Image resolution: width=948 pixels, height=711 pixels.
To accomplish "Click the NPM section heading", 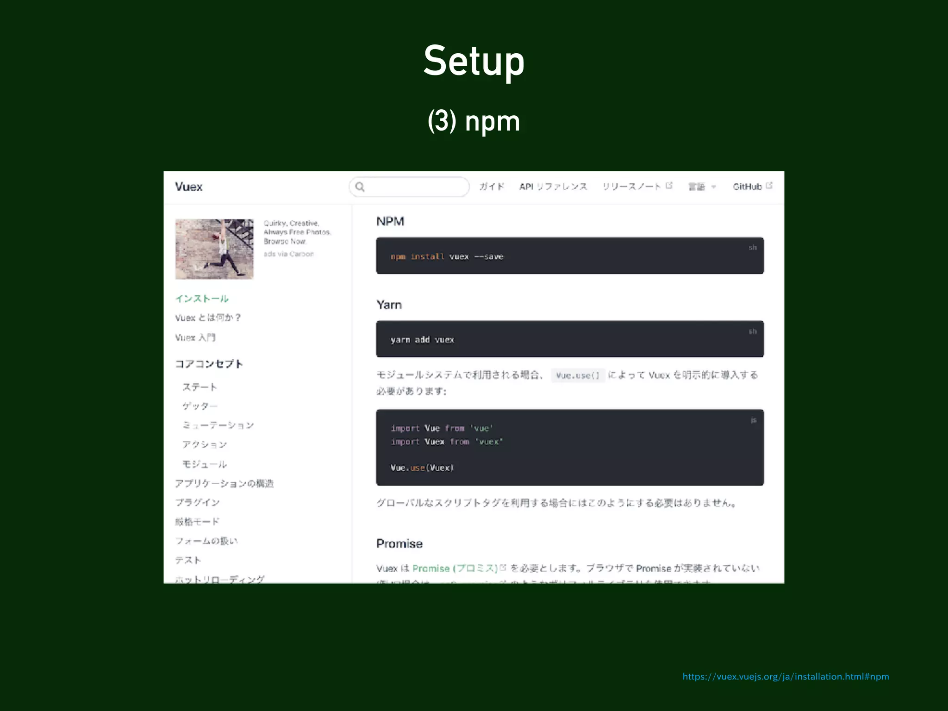I will pyautogui.click(x=390, y=221).
